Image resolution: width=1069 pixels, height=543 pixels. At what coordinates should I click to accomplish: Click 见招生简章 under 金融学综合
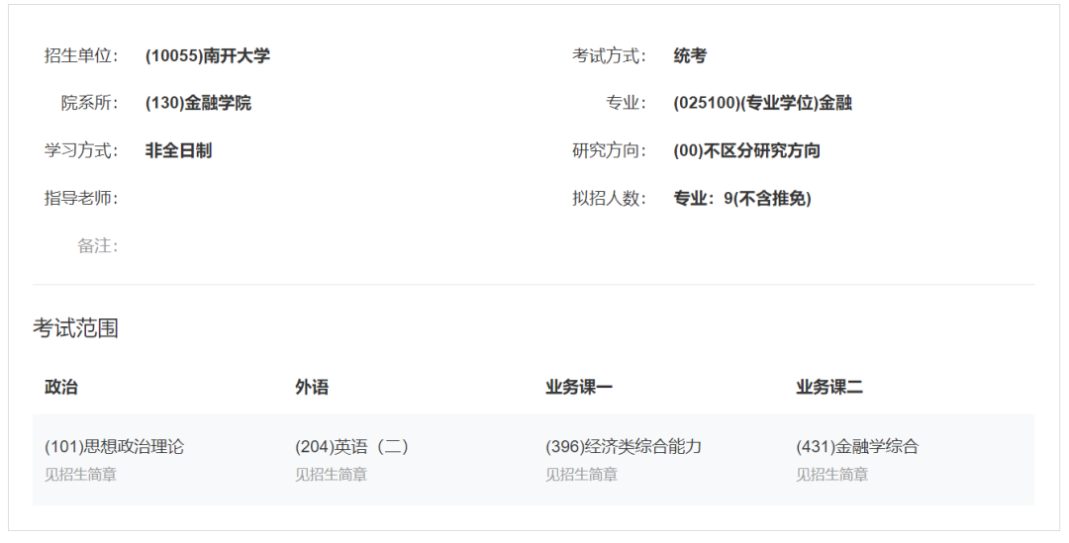click(x=831, y=474)
